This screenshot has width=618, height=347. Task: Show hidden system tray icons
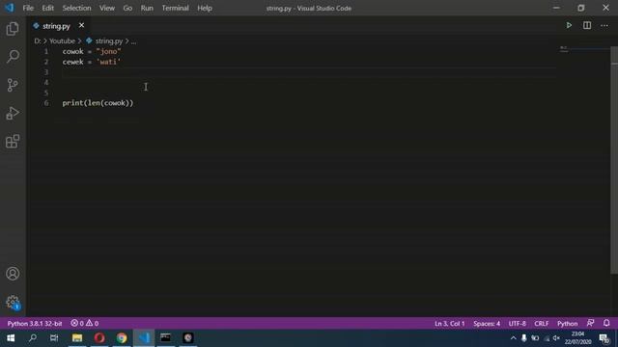click(513, 338)
